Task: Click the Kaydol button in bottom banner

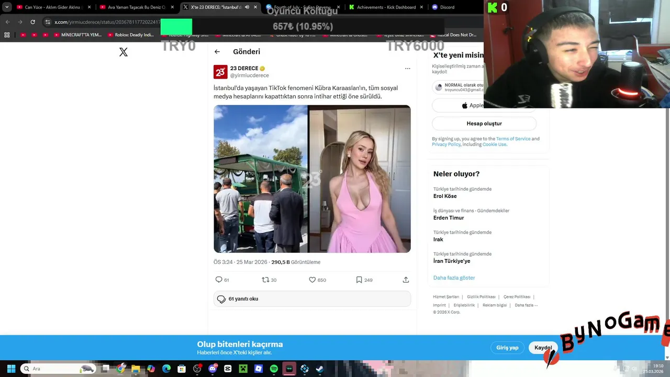Action: click(x=543, y=348)
